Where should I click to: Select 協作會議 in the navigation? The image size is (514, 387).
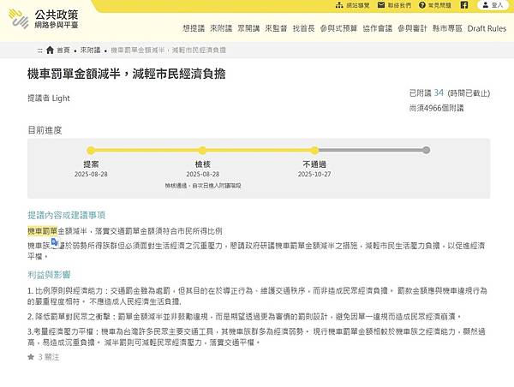pos(377,28)
